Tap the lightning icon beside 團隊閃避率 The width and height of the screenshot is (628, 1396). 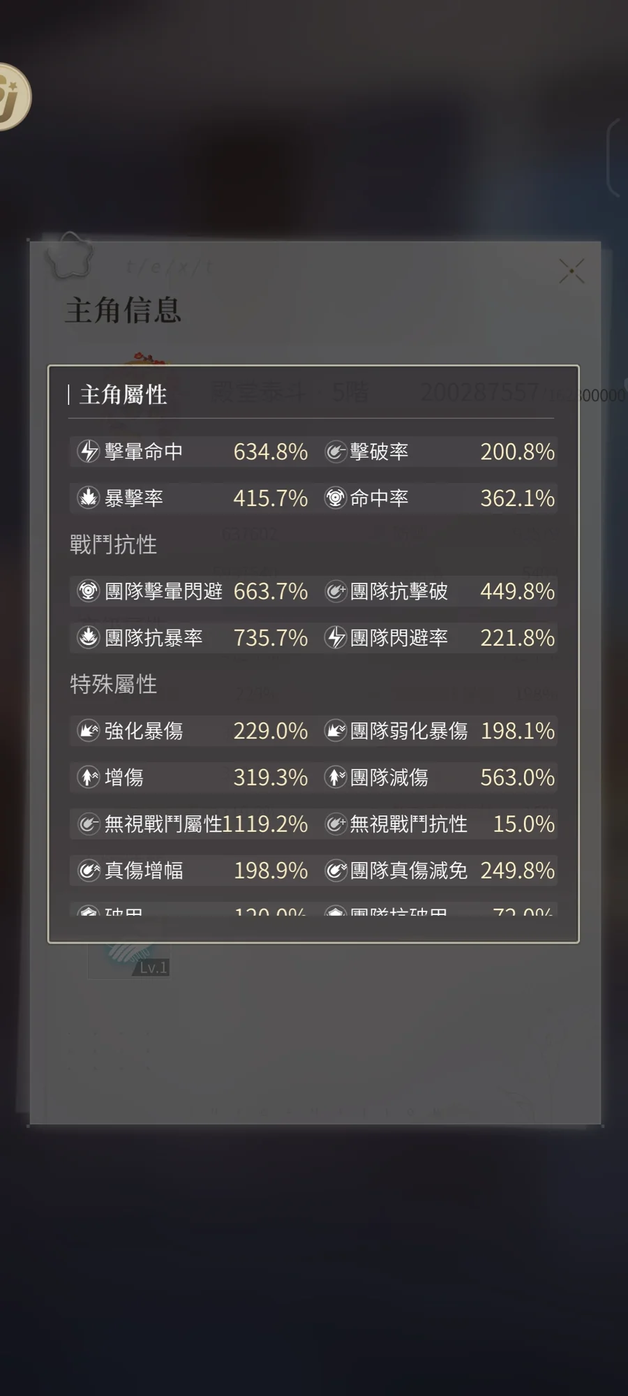click(336, 637)
